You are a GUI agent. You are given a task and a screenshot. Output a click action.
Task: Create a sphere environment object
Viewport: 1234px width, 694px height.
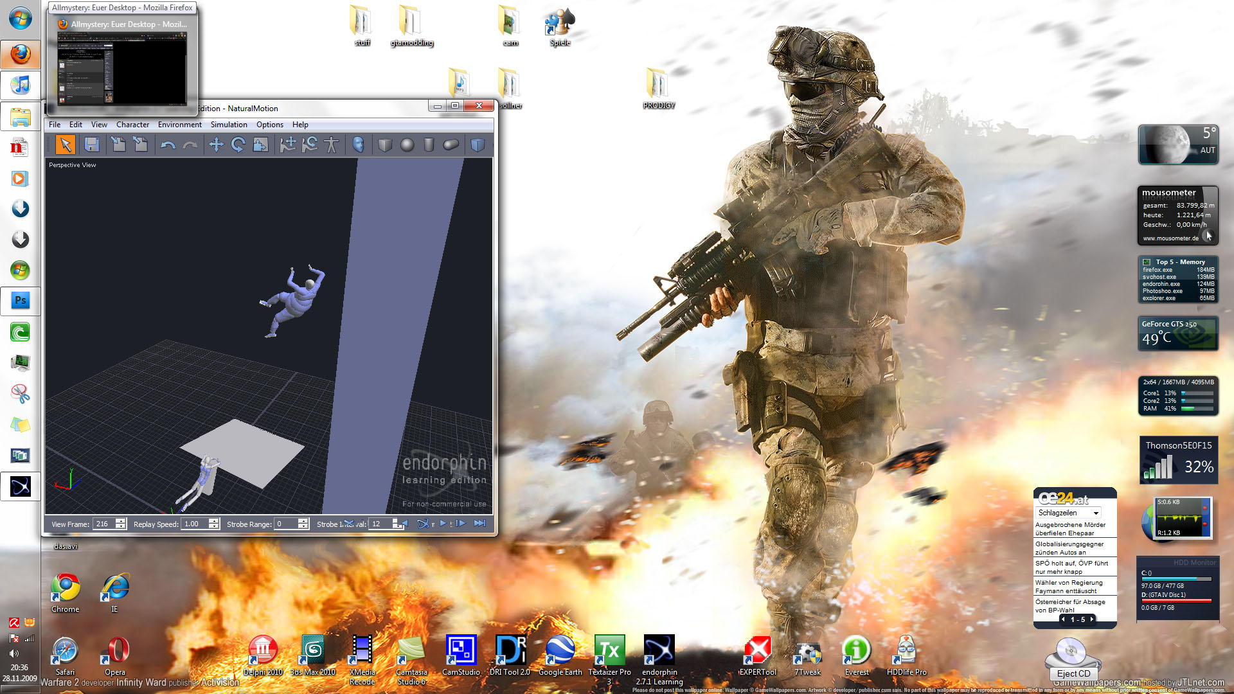pos(407,145)
